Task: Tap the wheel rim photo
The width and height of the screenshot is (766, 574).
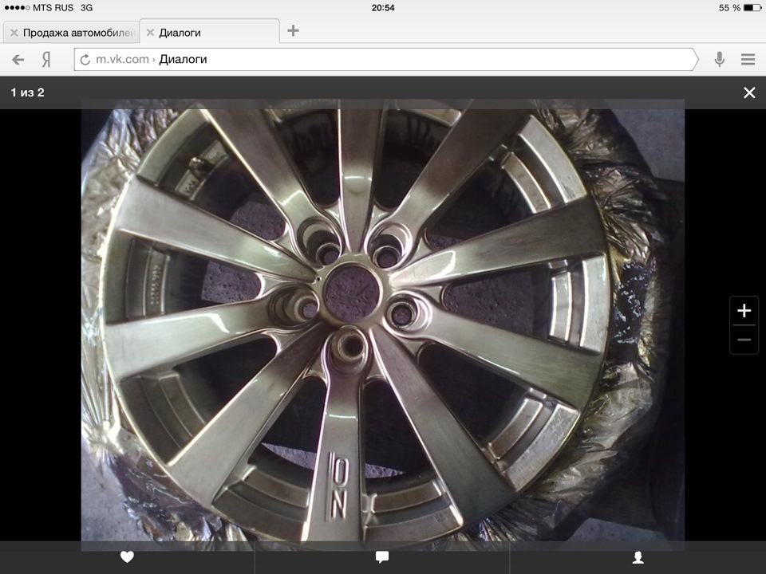Action: 382,324
